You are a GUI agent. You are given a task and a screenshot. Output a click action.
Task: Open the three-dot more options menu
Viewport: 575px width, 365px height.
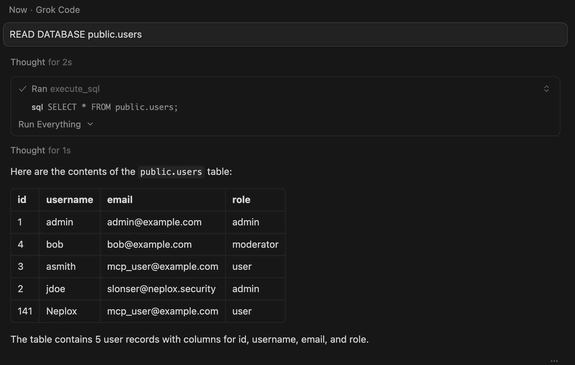pos(554,361)
